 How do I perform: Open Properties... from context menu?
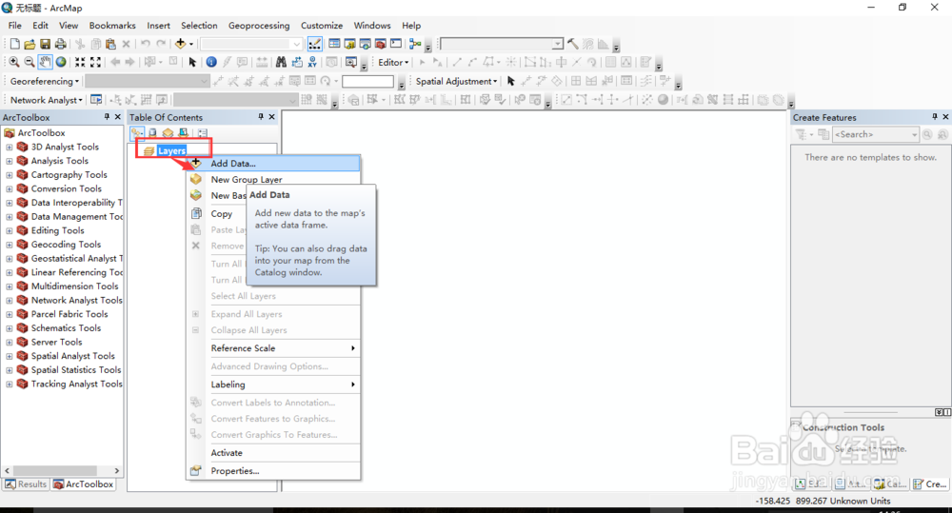(x=273, y=471)
